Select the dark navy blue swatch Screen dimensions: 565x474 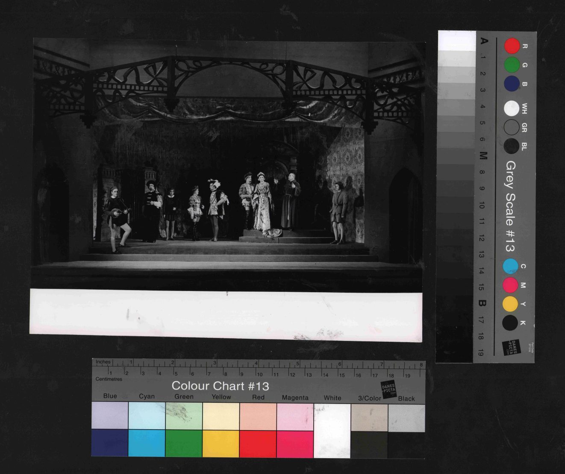tap(109, 443)
